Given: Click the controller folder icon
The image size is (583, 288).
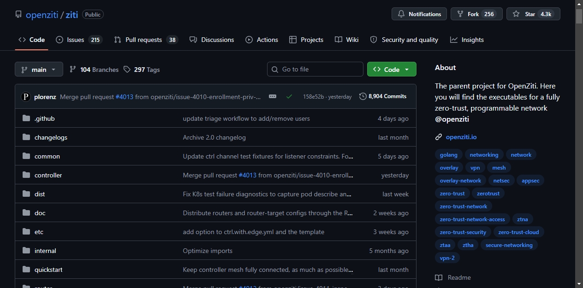Looking at the screenshot, I should 26,175.
